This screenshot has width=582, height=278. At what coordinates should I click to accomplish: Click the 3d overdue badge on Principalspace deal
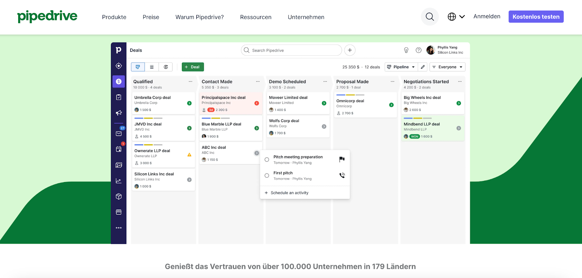click(211, 110)
